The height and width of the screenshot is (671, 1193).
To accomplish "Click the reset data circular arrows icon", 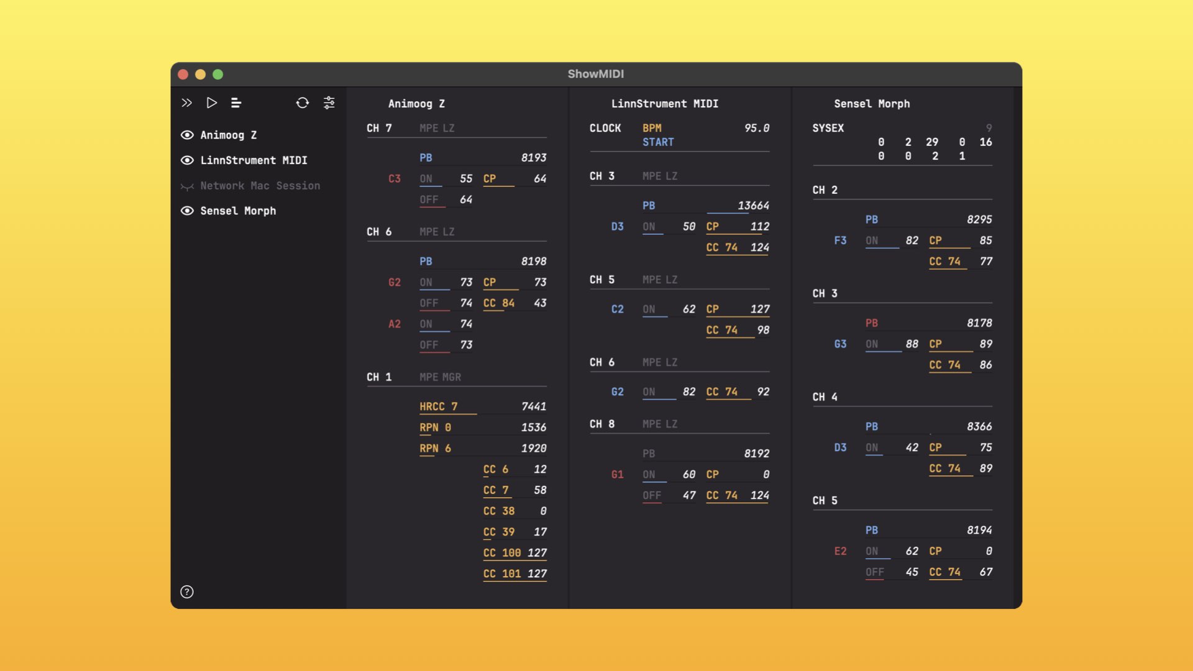I will pos(303,103).
